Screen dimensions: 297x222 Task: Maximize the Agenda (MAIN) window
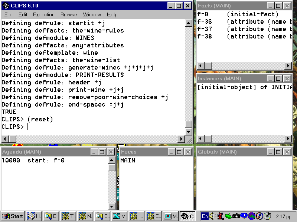click(x=102, y=152)
